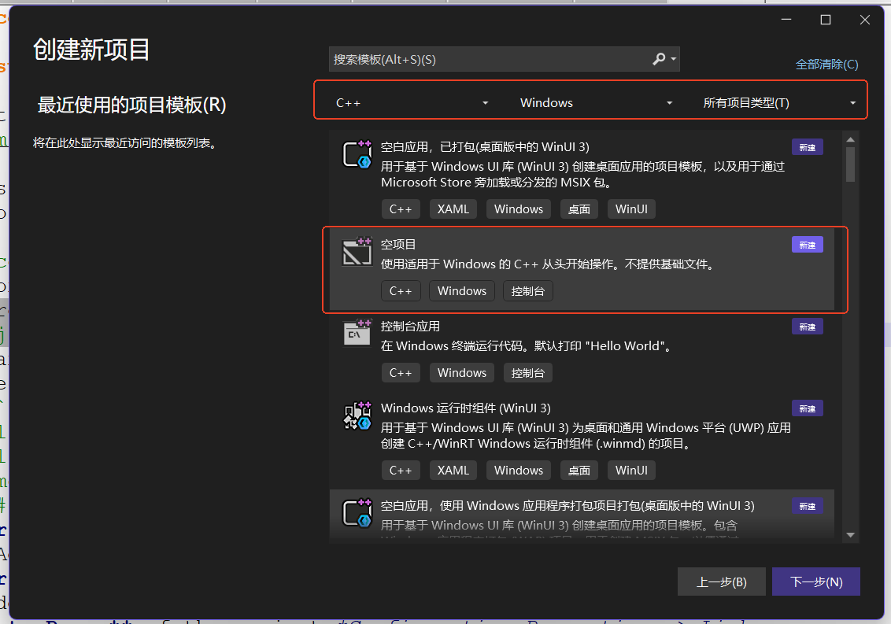Click 控制台应用 Hello World description text
Screen dimensions: 891x624
[x=527, y=345]
